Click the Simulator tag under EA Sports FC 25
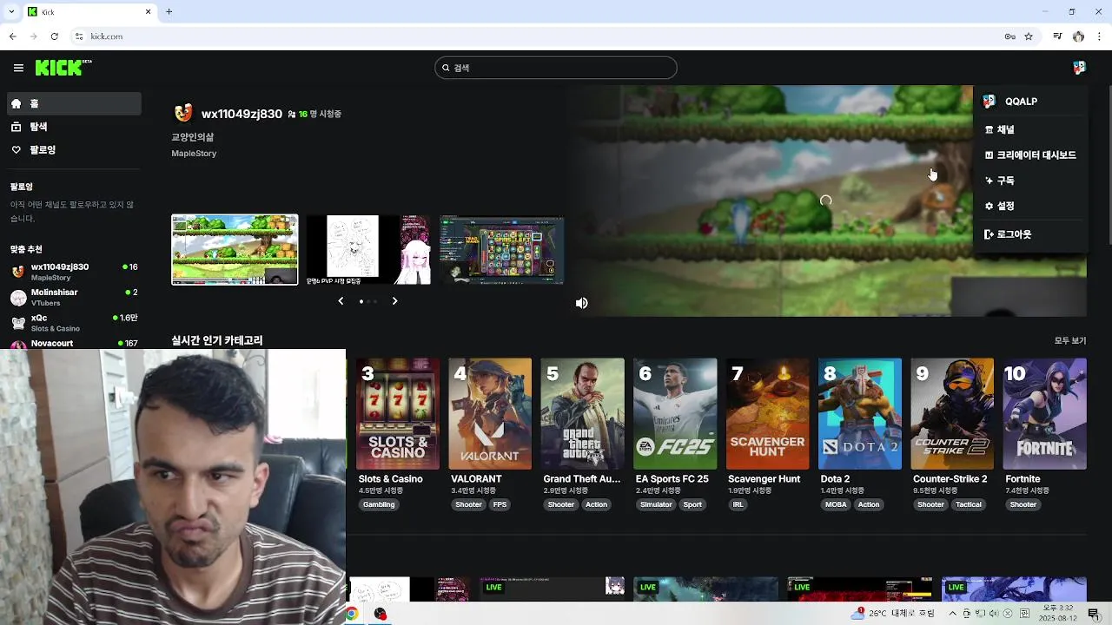 click(656, 504)
